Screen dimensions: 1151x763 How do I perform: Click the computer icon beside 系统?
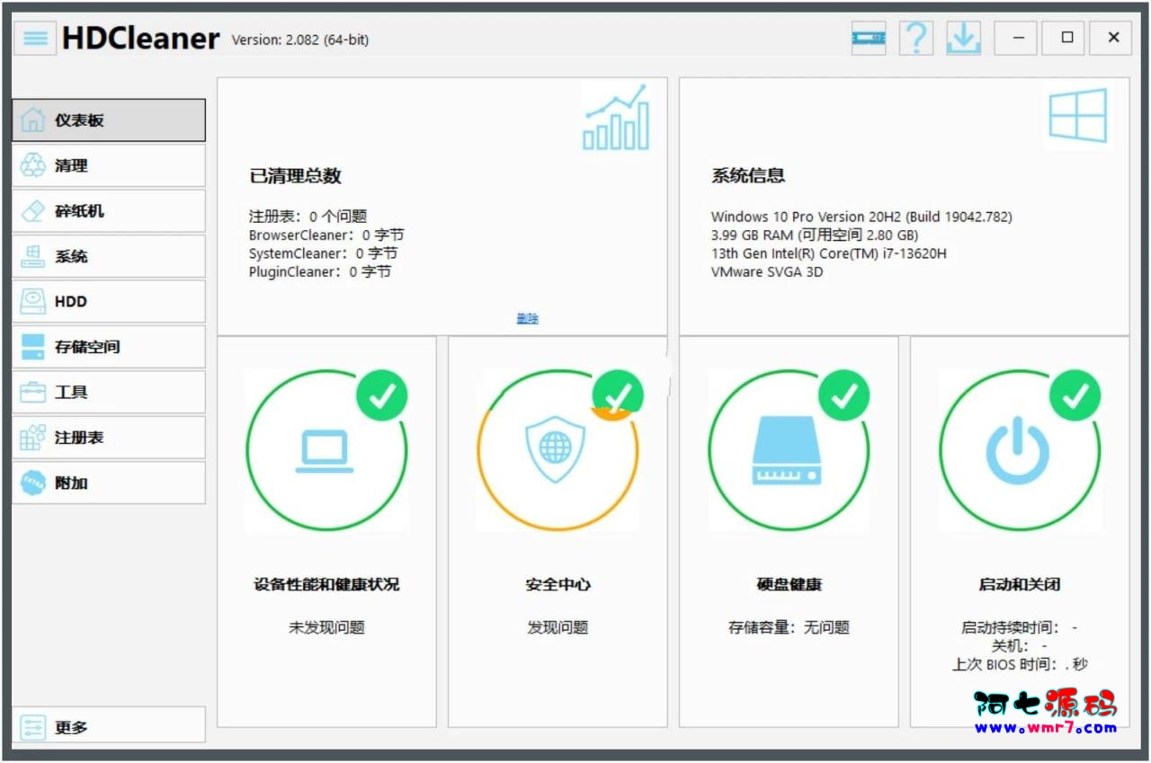(x=32, y=256)
